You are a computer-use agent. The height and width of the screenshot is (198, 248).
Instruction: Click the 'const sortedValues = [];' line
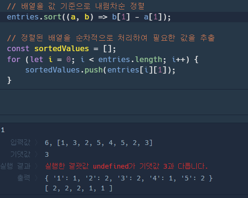coord(62,49)
